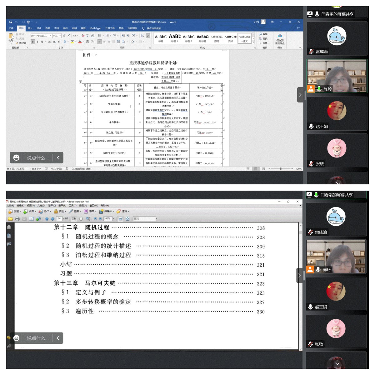The width and height of the screenshot is (375, 375).
Task: Select the marquee zoom magnifier tool
Action: coord(88,219)
